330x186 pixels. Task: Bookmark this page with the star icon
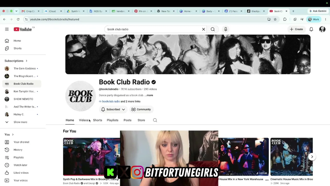[x=275, y=19]
